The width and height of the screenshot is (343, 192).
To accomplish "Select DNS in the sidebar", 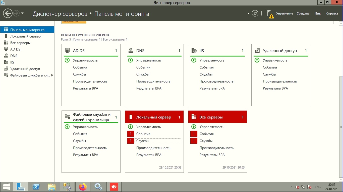I will coord(27,56).
